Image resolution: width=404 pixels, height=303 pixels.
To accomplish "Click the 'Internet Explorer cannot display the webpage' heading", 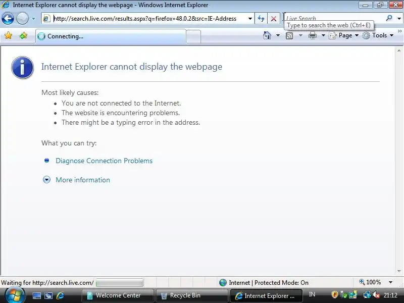I will (132, 67).
